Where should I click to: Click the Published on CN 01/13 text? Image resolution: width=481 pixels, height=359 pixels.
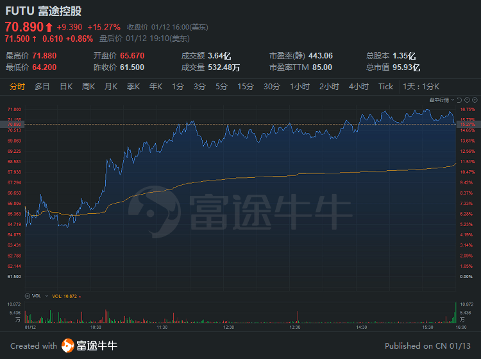point(428,346)
